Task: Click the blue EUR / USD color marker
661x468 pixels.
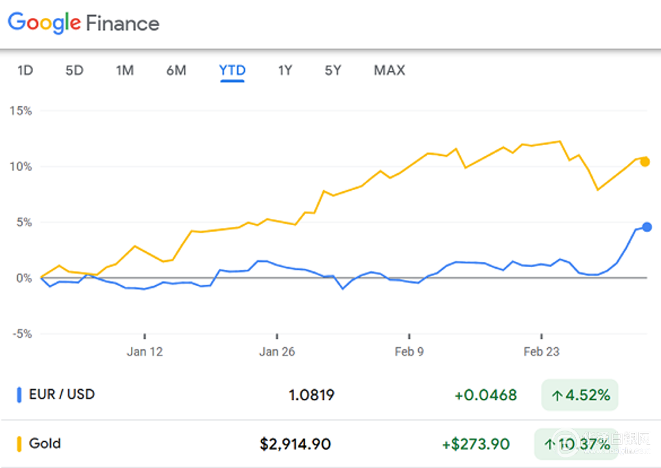Action: coord(19,395)
